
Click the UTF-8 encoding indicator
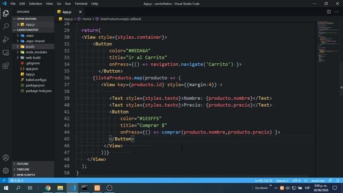[296, 181]
